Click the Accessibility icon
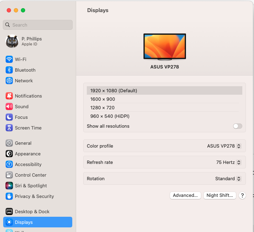The image size is (254, 232). tap(9, 164)
